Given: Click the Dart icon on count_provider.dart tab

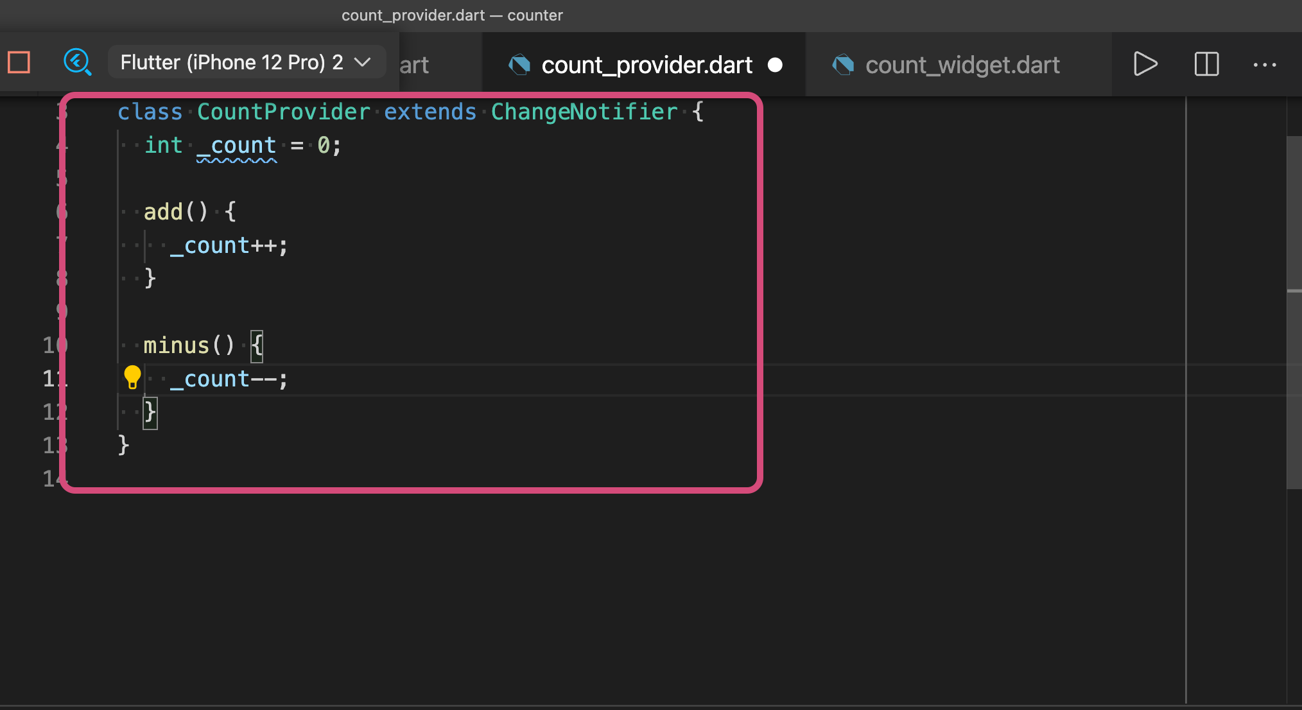Looking at the screenshot, I should (x=519, y=65).
